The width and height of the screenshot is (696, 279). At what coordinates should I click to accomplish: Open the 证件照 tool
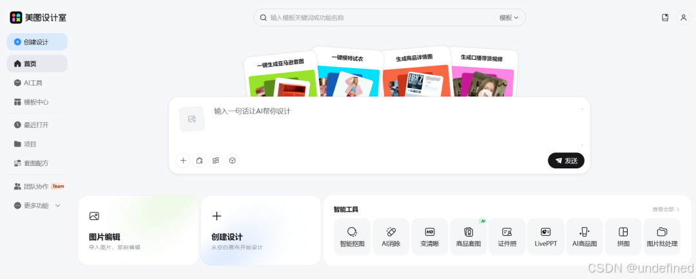[507, 237]
